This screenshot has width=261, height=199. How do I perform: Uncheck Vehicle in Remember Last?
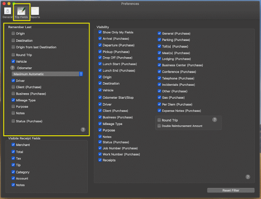[13, 62]
